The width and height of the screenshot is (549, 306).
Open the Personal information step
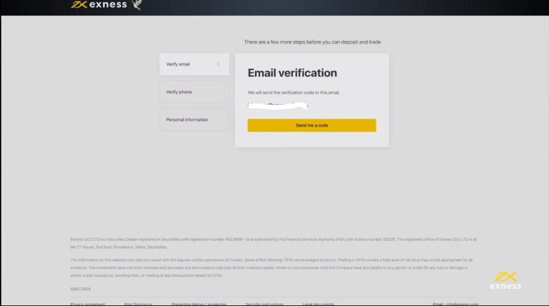click(x=194, y=120)
